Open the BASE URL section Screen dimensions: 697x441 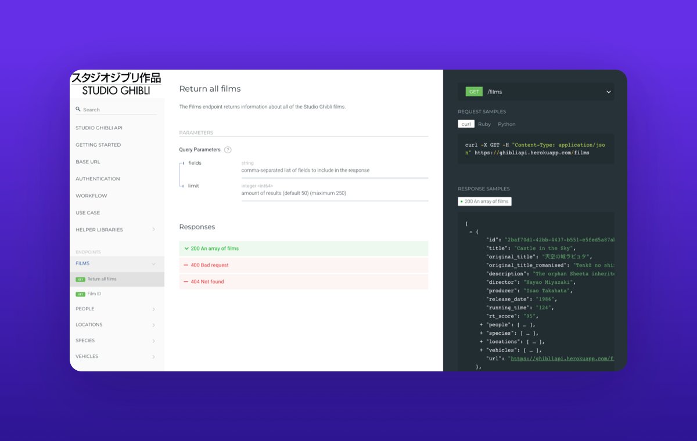point(88,162)
